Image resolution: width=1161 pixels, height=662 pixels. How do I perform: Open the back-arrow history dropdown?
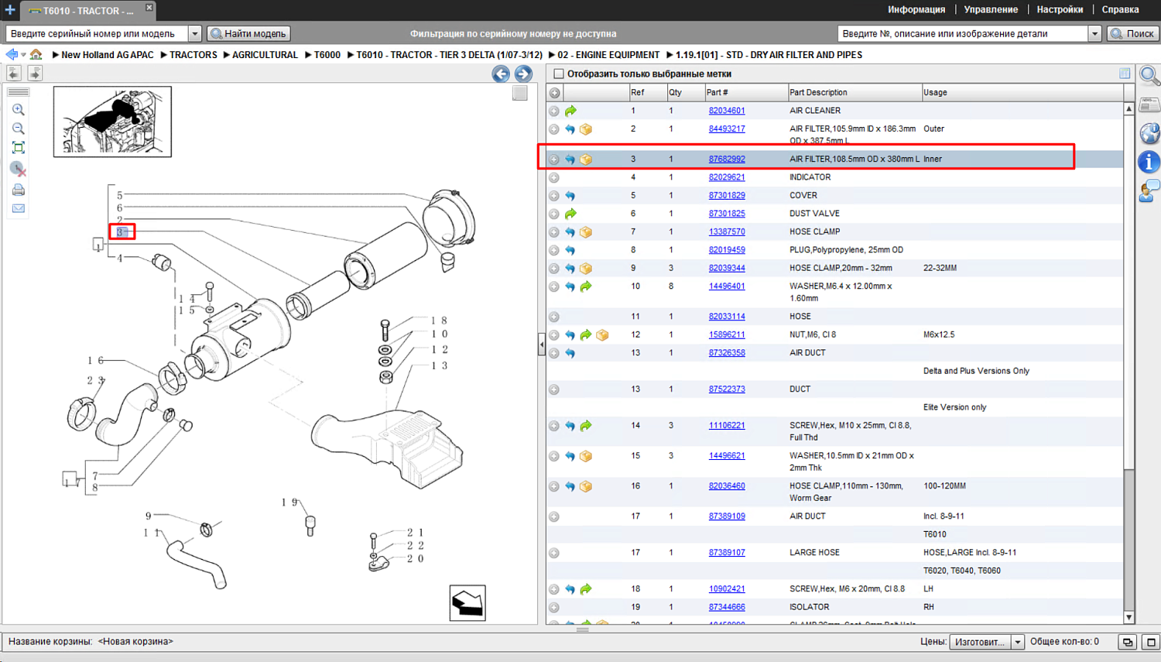(x=23, y=55)
